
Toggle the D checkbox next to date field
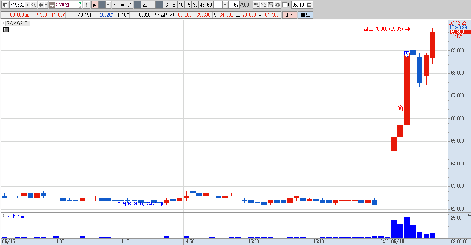click(284, 5)
